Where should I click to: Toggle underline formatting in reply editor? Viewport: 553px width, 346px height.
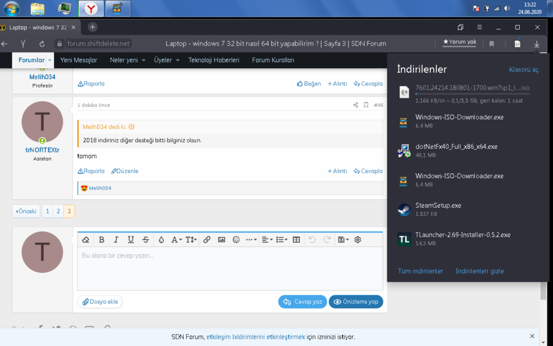pyautogui.click(x=130, y=240)
